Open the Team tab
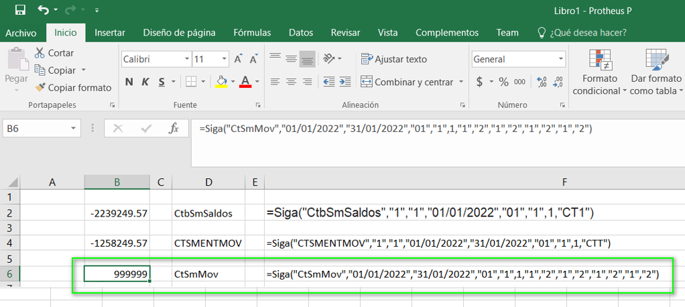This screenshot has height=307, width=685. 507,33
